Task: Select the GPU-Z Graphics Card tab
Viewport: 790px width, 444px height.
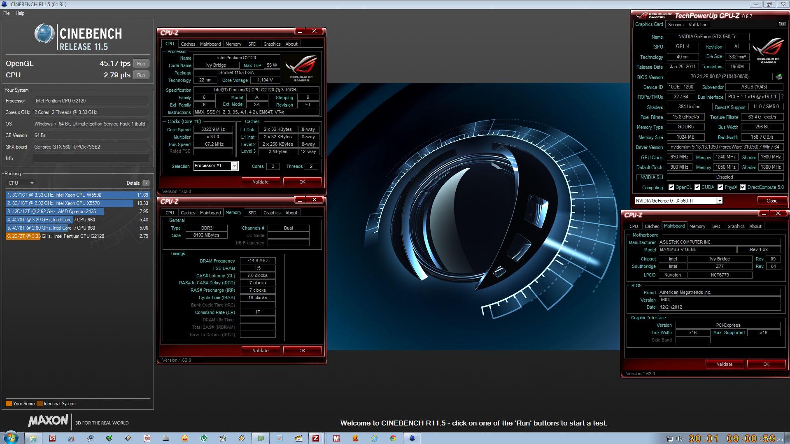Action: point(649,24)
